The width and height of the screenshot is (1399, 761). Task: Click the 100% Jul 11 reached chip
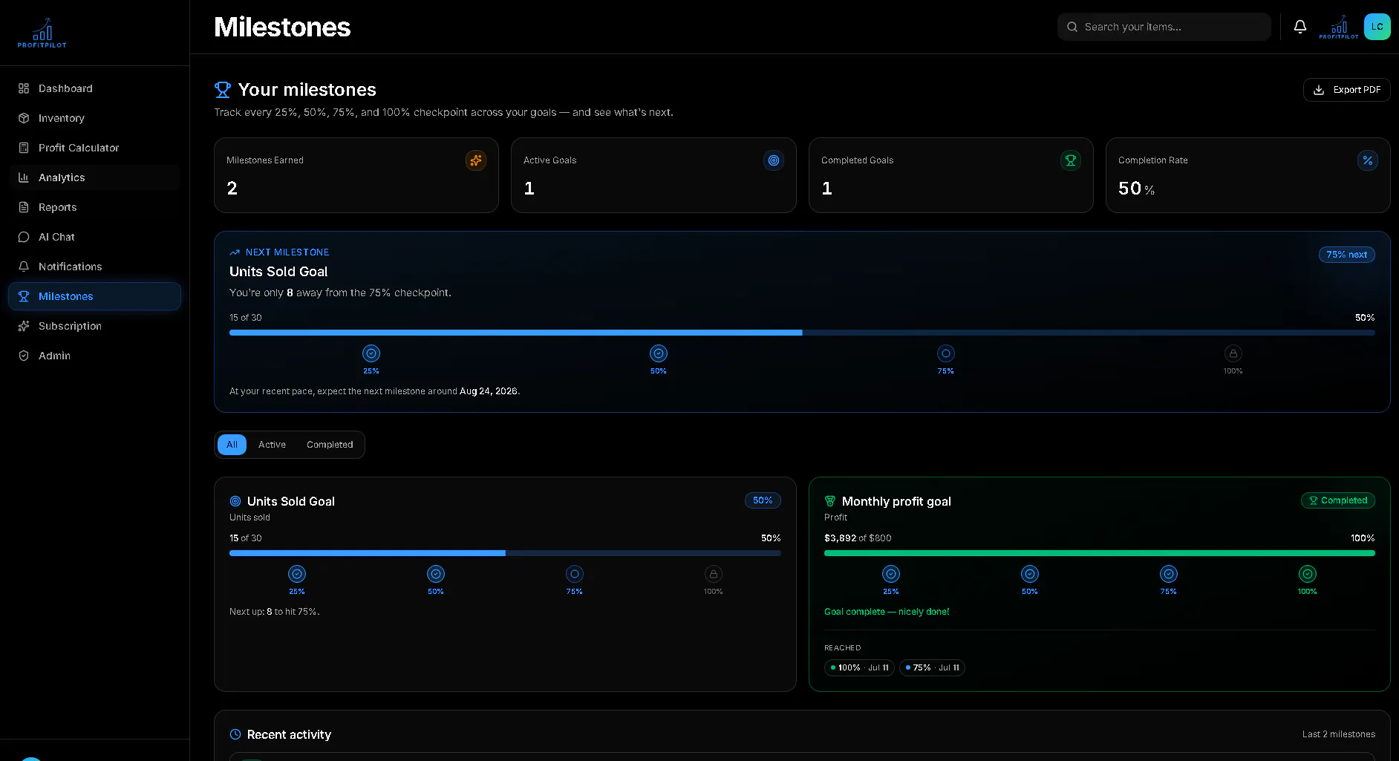click(x=859, y=667)
